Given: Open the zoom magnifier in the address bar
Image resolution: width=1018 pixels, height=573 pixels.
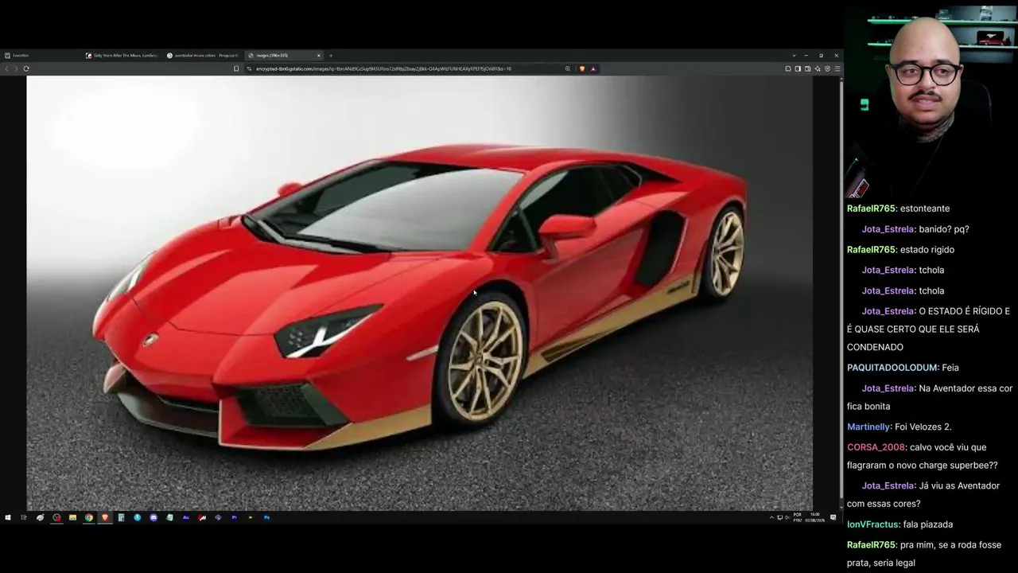Looking at the screenshot, I should [568, 68].
